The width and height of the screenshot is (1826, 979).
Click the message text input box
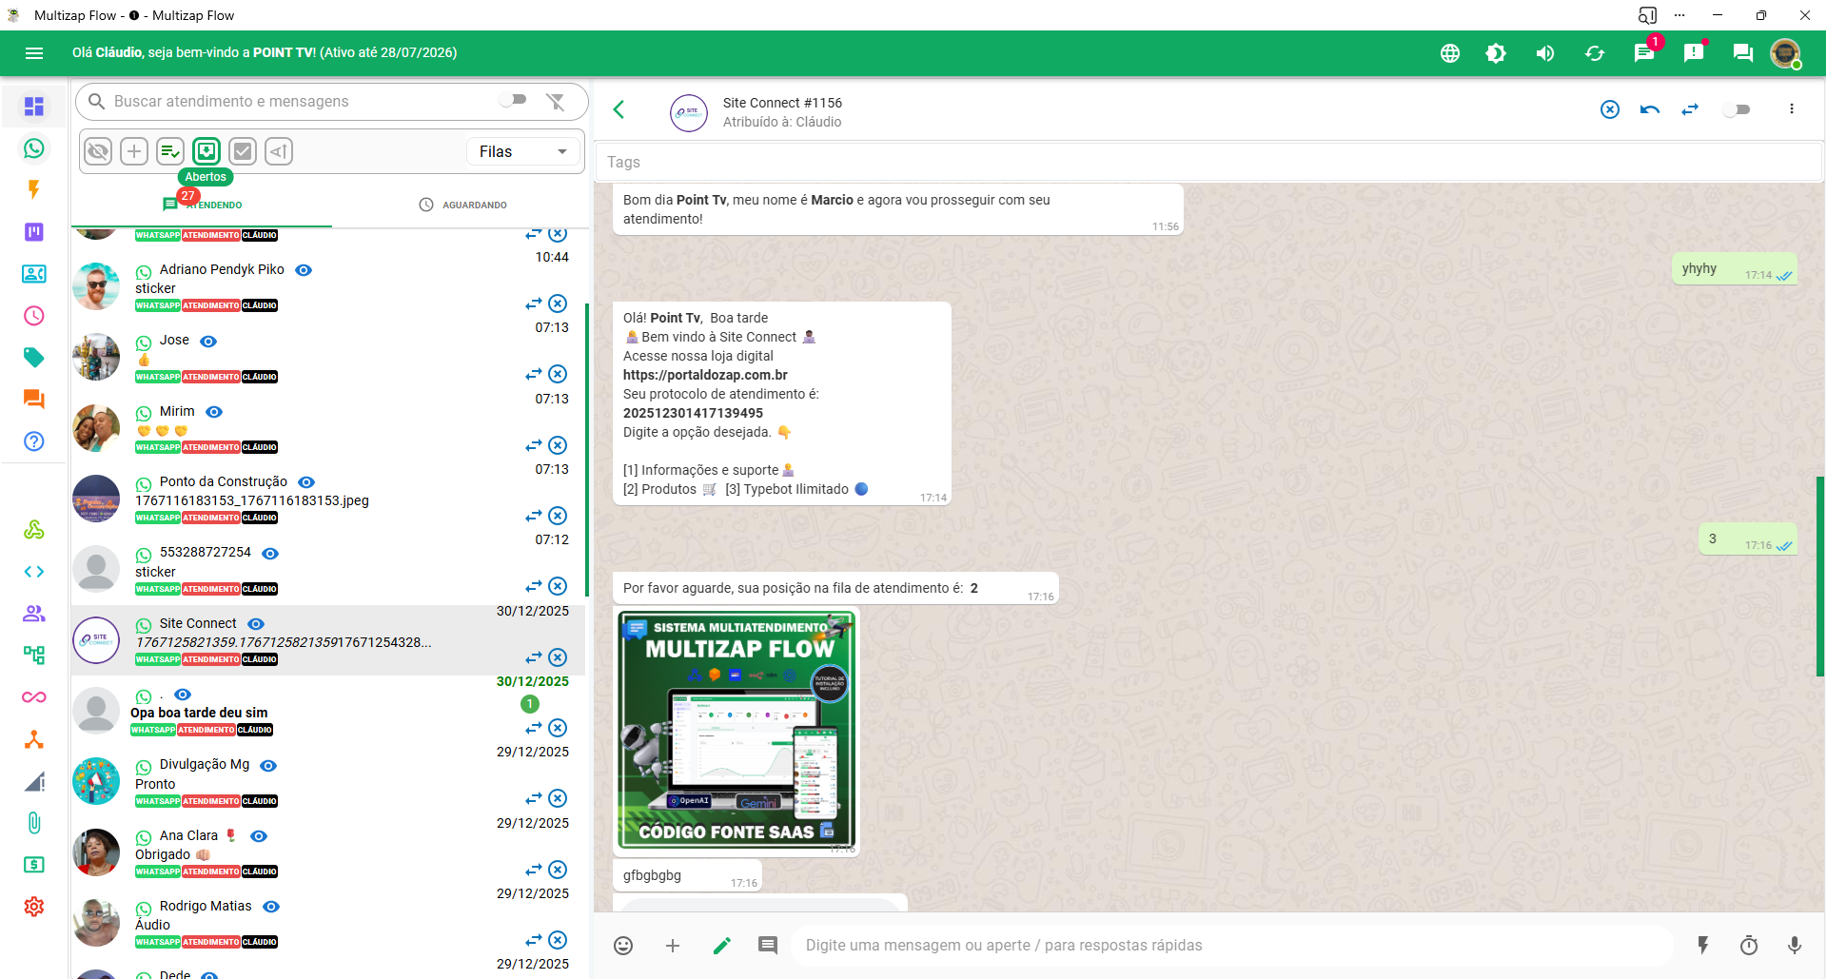[1232, 945]
